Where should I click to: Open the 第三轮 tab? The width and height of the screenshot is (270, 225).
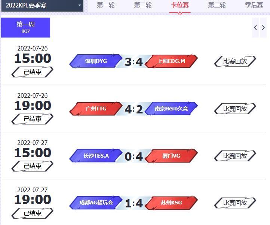point(217,5)
